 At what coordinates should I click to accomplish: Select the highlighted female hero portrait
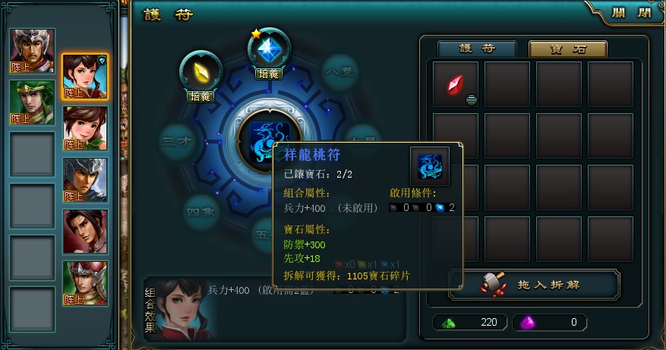[x=85, y=77]
